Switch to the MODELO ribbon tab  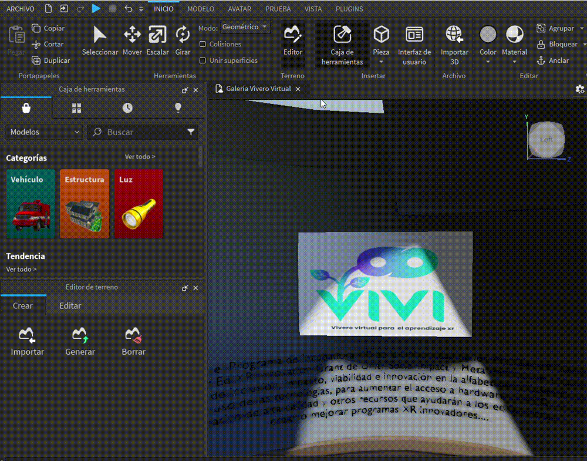201,9
